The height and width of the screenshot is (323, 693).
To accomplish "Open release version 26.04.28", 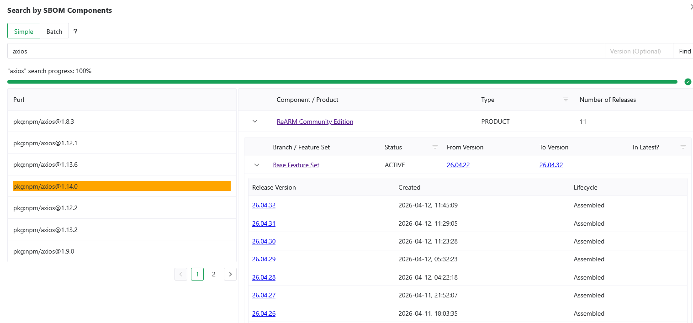I will (x=264, y=277).
